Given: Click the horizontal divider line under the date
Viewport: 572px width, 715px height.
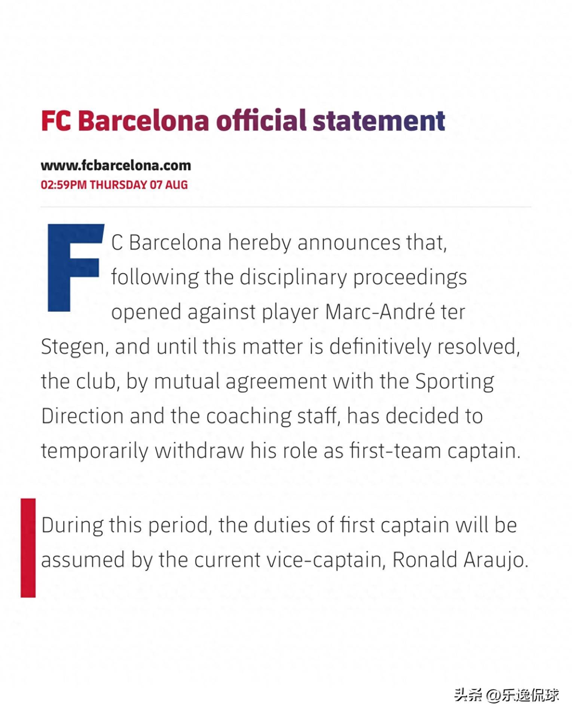Looking at the screenshot, I should click(286, 207).
